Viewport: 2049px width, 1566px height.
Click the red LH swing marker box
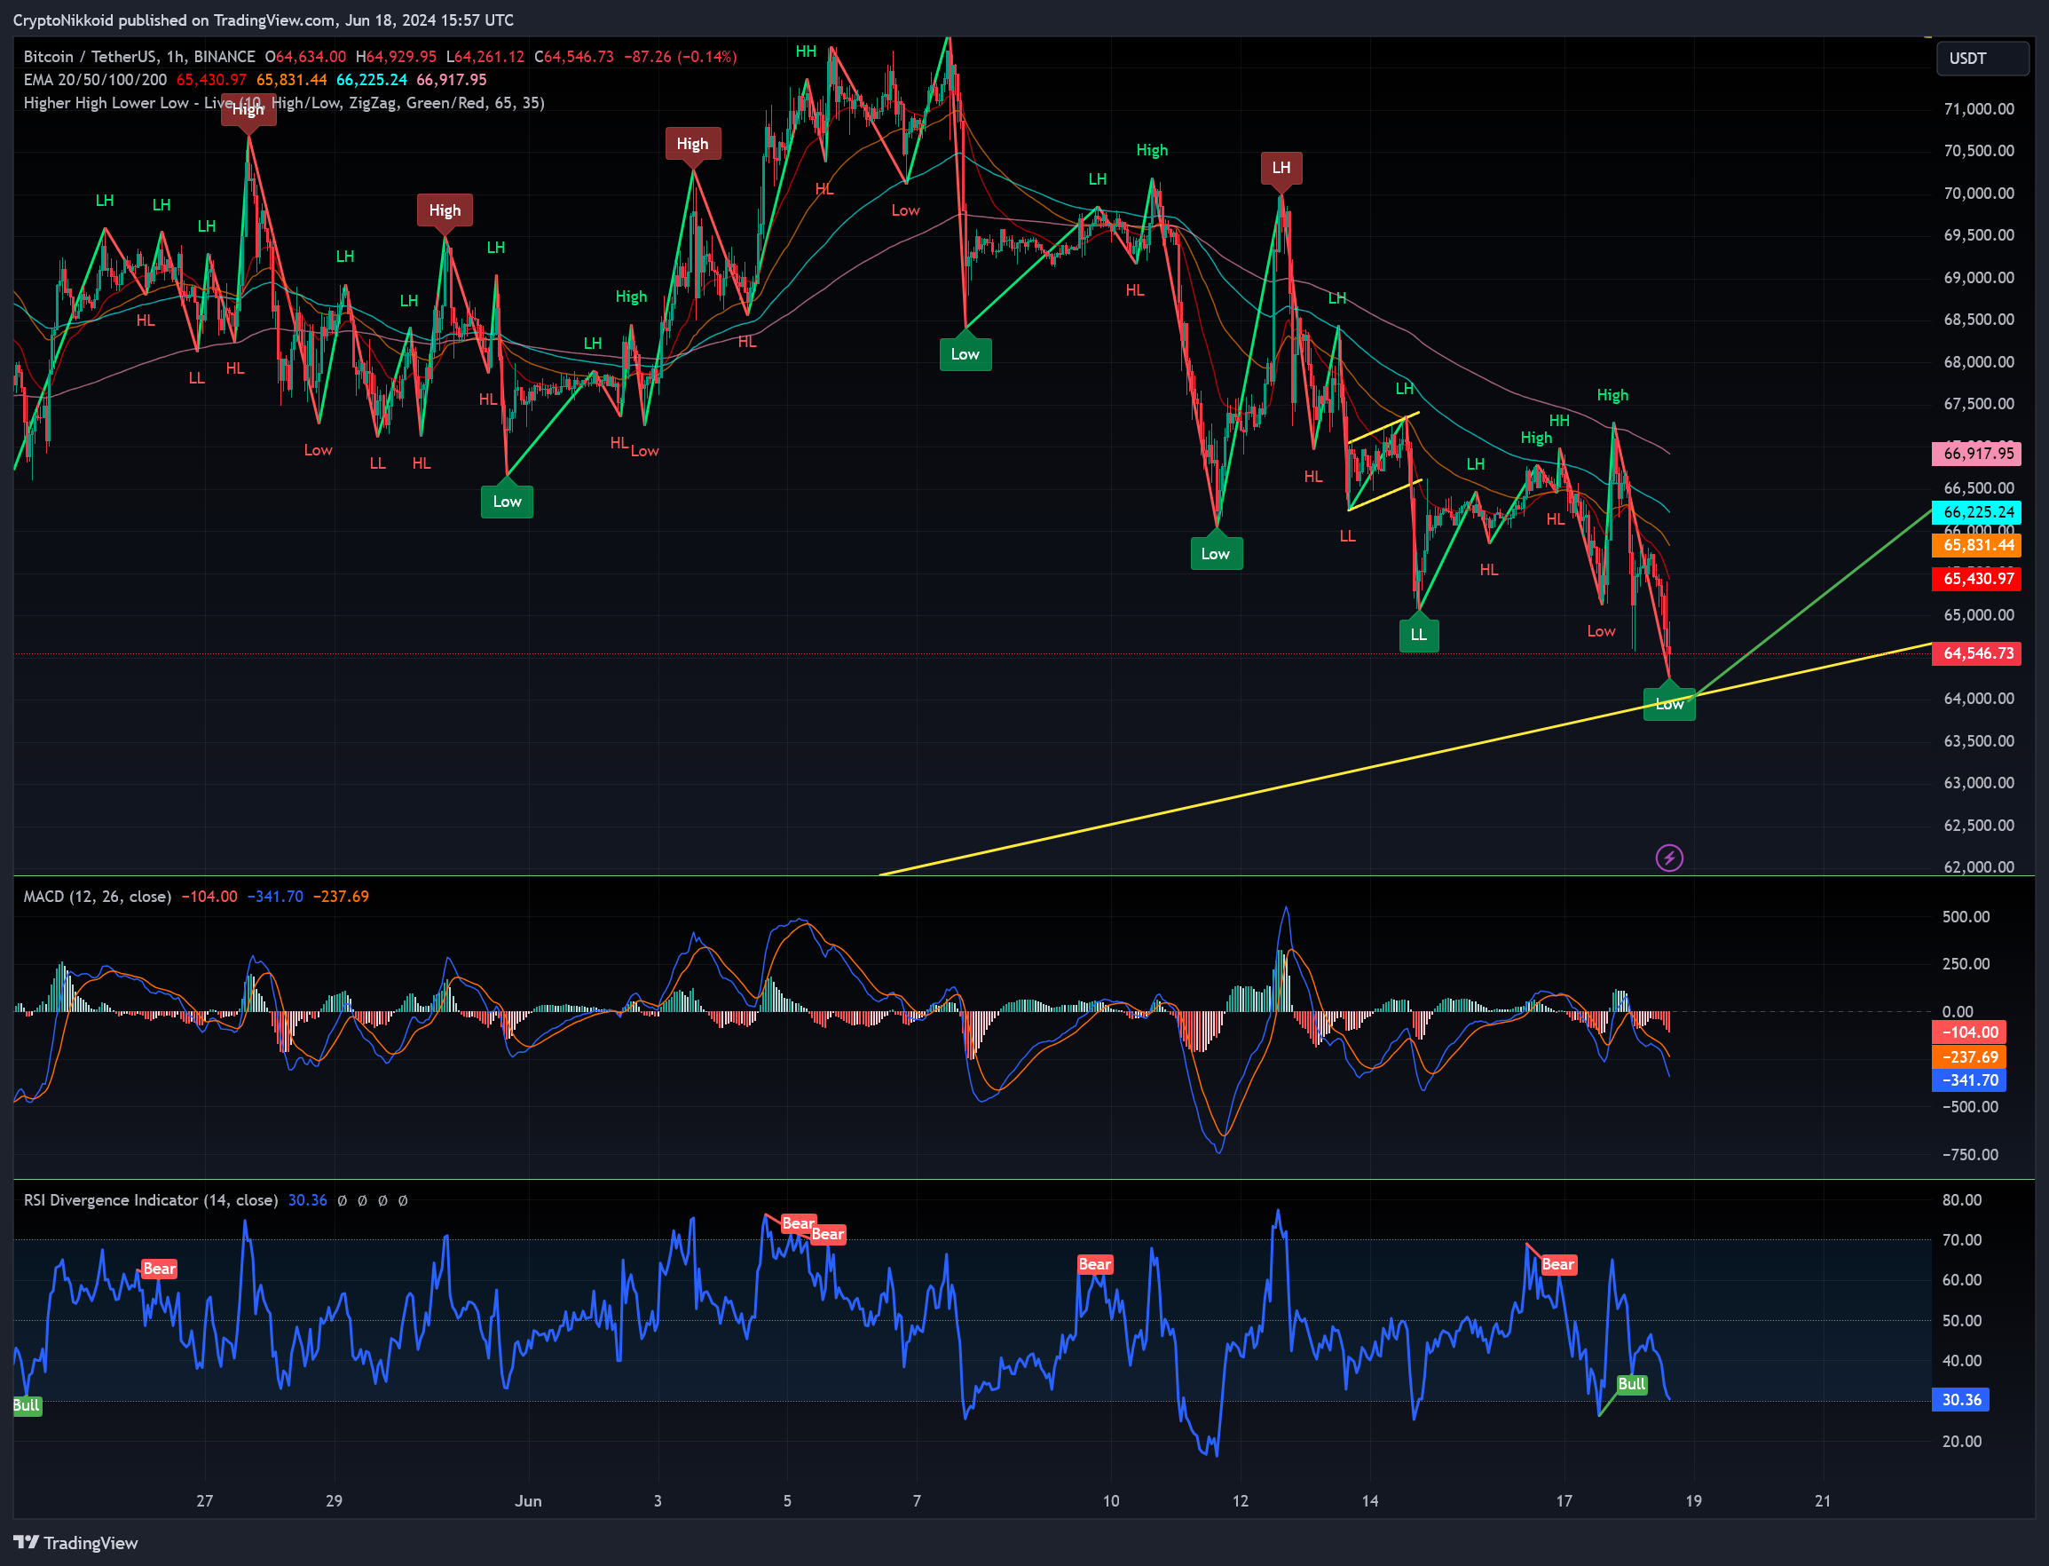pos(1281,168)
